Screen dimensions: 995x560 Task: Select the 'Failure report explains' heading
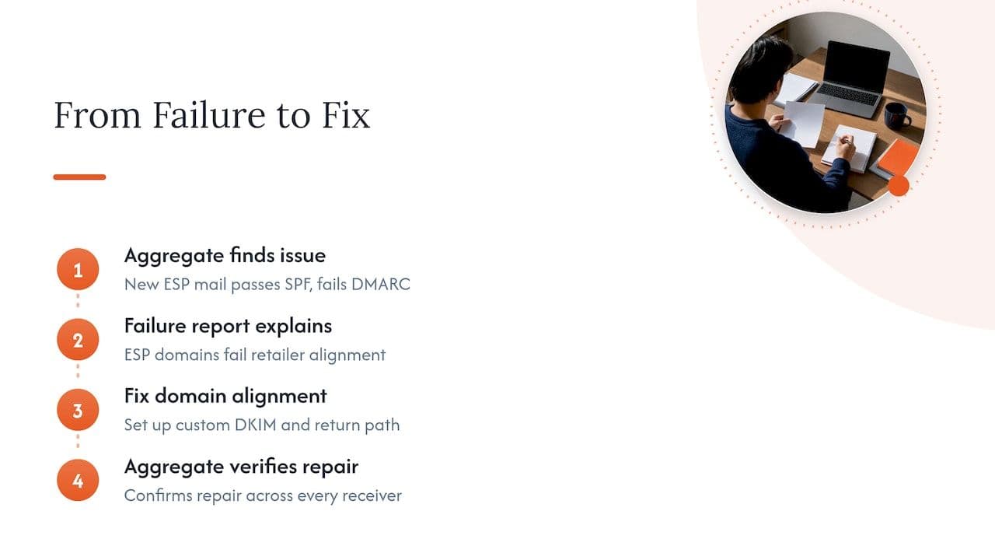[228, 325]
